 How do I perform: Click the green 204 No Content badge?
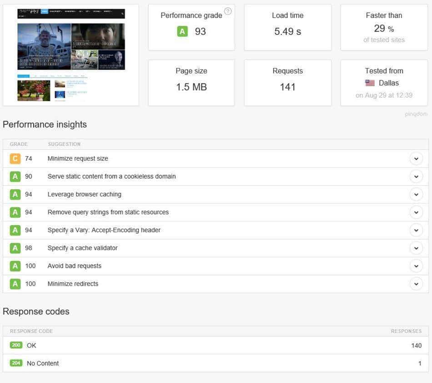16,363
